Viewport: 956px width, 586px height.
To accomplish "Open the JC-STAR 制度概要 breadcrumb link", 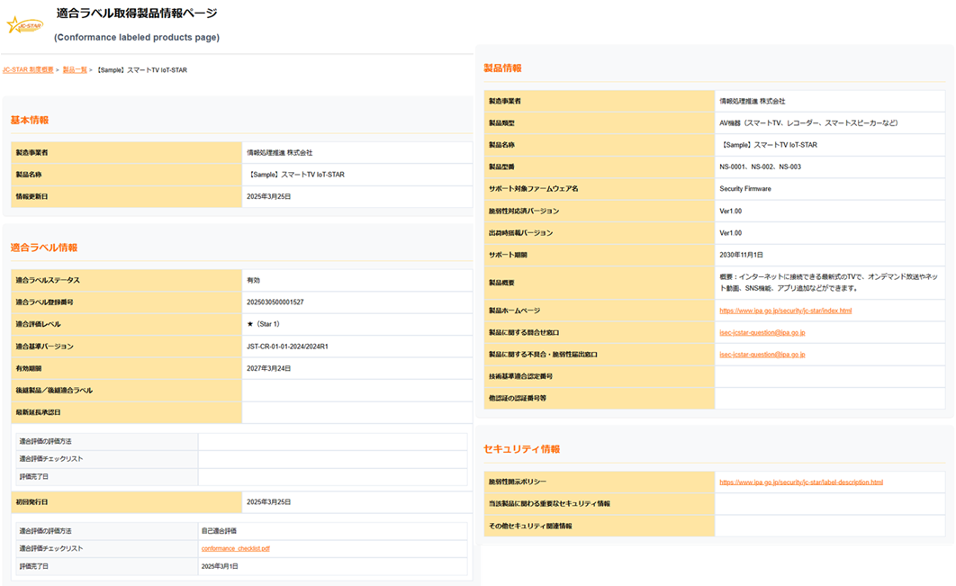I will [x=28, y=69].
